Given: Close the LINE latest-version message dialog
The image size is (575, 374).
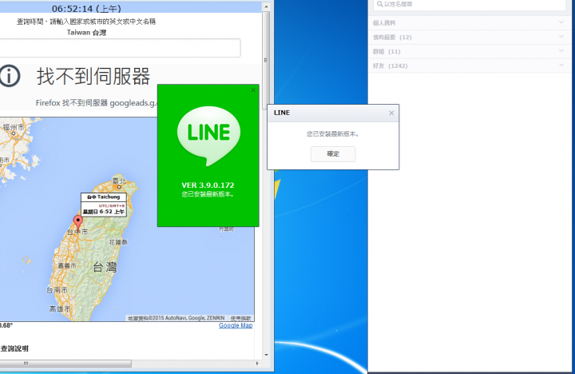Looking at the screenshot, I should [x=391, y=113].
